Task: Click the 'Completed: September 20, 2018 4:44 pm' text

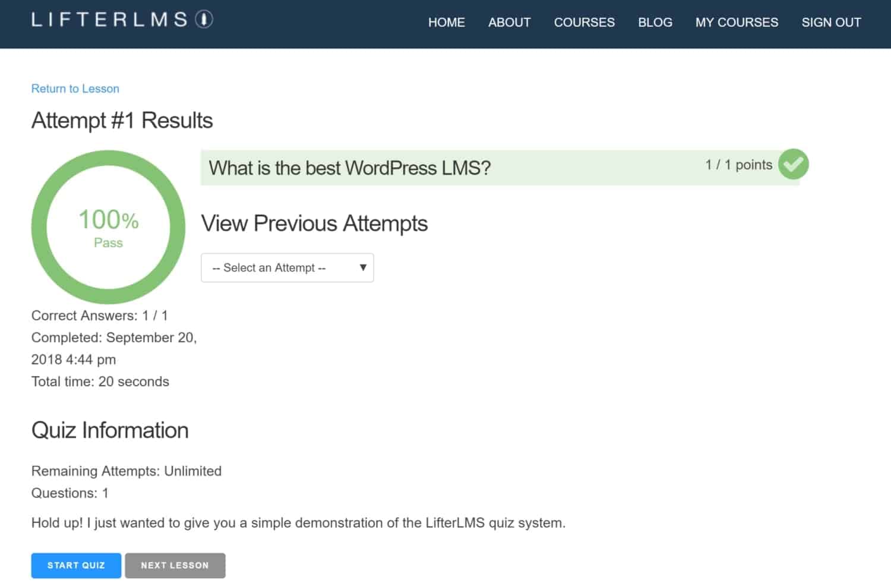Action: [x=114, y=348]
